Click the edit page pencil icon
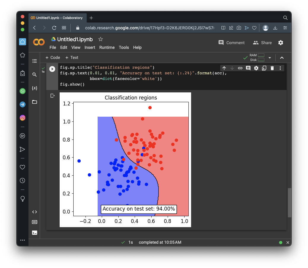 [231, 28]
